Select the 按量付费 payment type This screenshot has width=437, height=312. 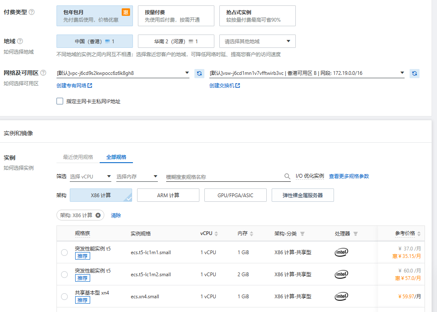pyautogui.click(x=176, y=15)
